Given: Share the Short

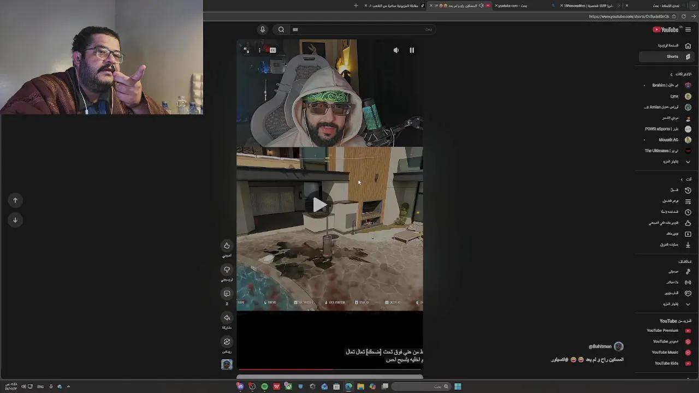Looking at the screenshot, I should tap(227, 318).
